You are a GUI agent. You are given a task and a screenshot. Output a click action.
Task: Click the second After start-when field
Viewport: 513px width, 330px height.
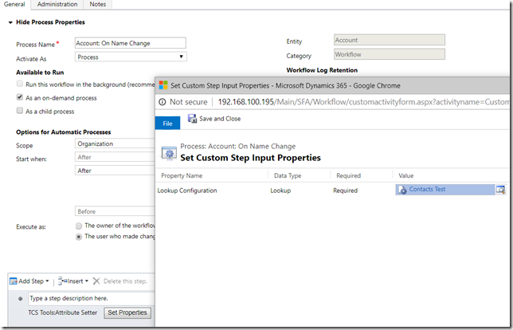click(116, 171)
